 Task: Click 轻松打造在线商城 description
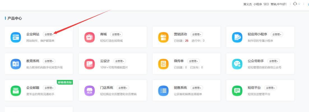pyautogui.click(x=111, y=41)
